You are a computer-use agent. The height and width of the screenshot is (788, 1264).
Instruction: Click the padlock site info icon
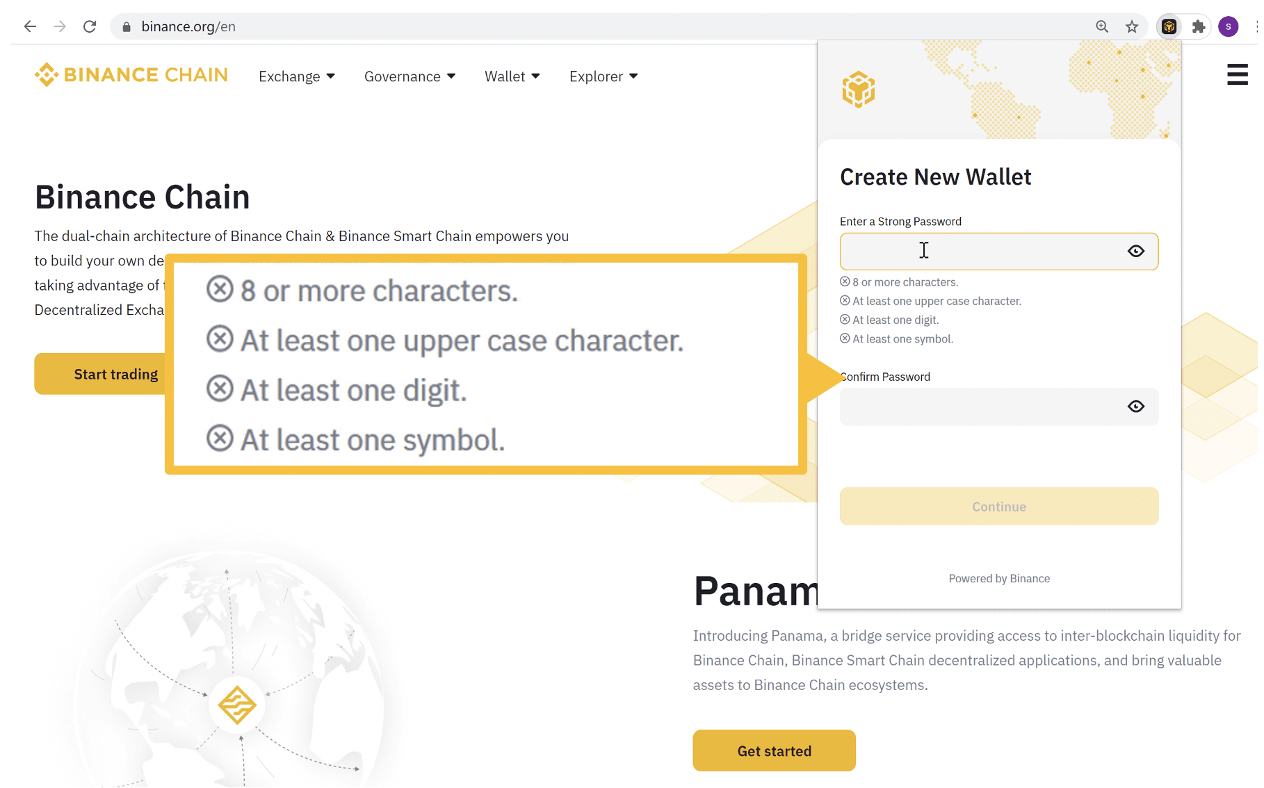coord(127,27)
